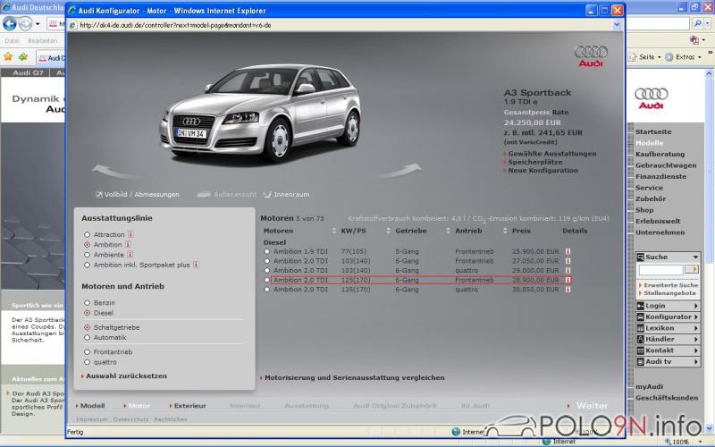Open info icon for Attraction line
This screenshot has width=715, height=447.
click(x=130, y=234)
